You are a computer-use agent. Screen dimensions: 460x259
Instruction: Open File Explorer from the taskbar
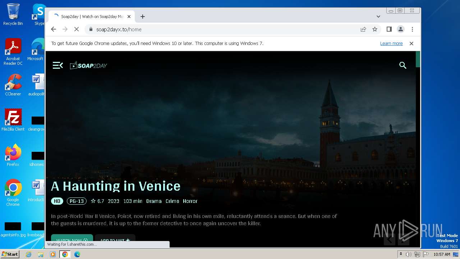(x=41, y=254)
